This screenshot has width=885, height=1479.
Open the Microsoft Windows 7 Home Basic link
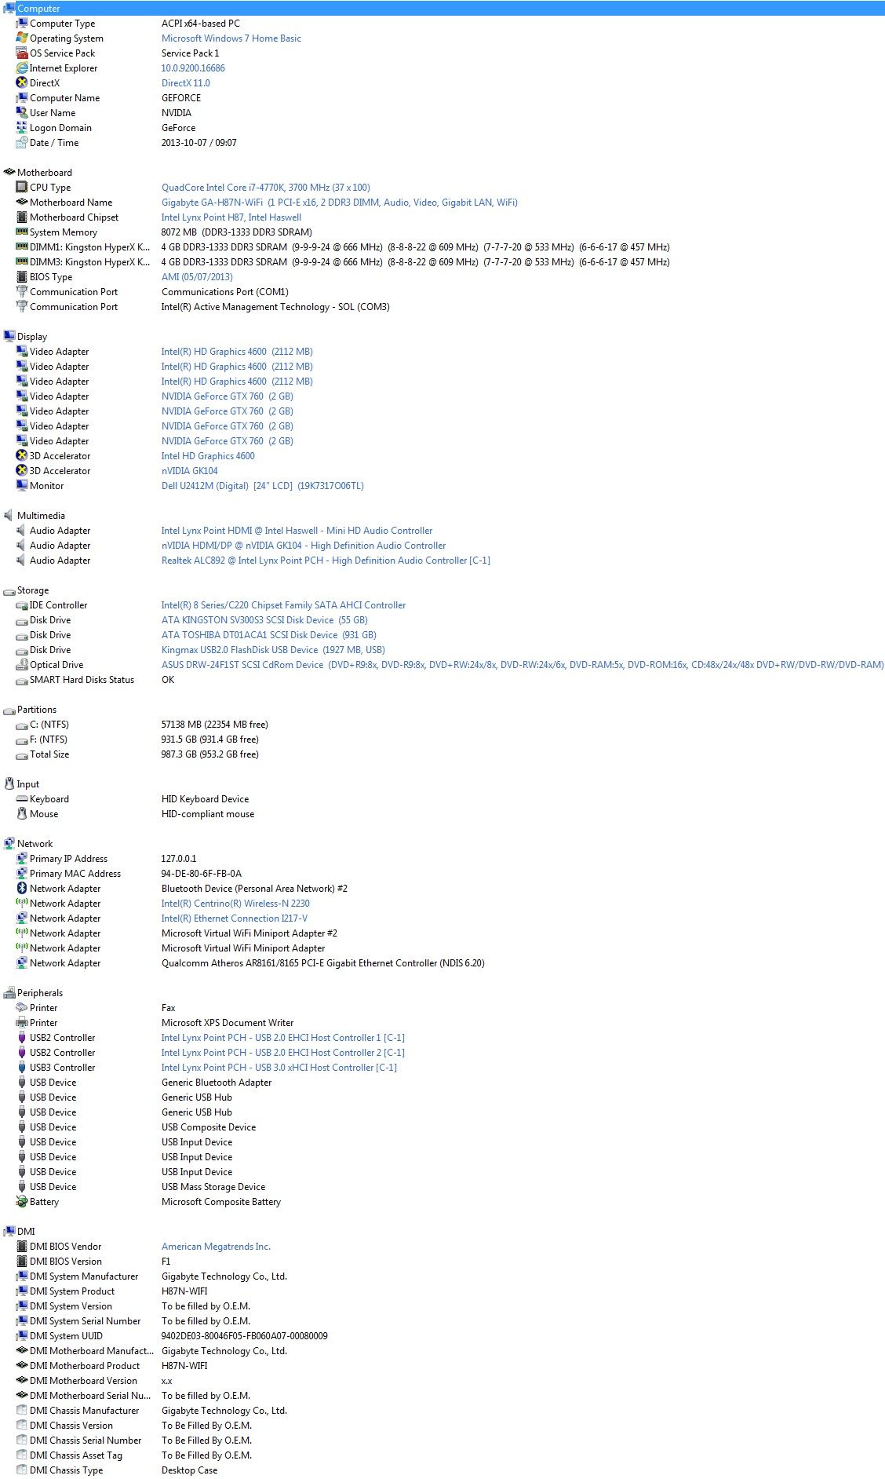[231, 38]
